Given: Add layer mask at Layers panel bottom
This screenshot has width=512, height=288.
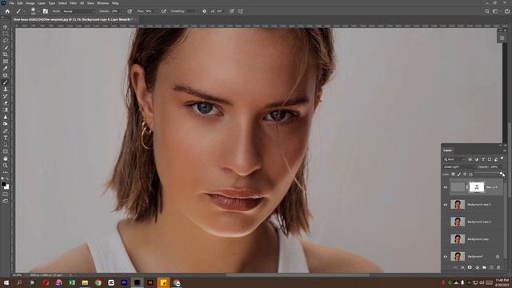Looking at the screenshot, I should [470, 267].
